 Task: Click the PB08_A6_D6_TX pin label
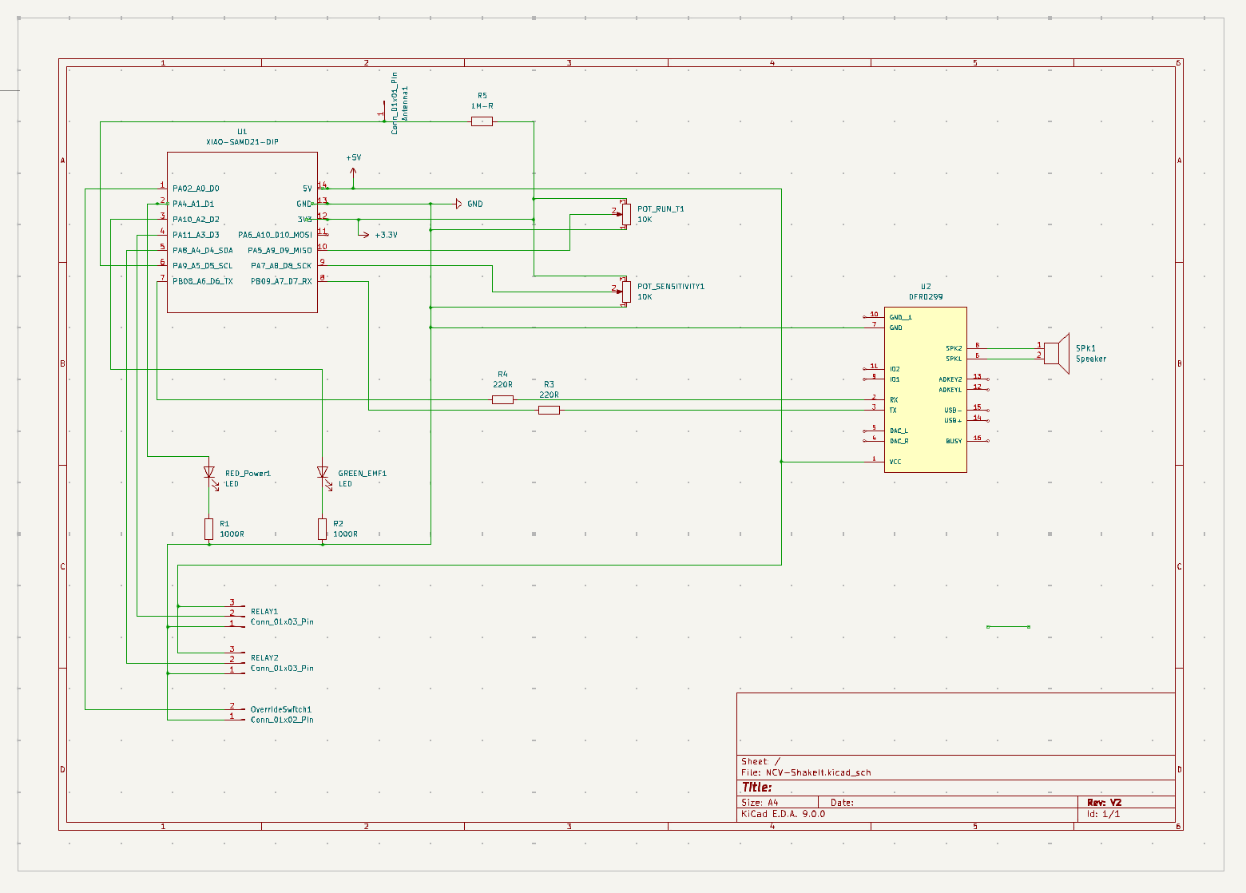pyautogui.click(x=203, y=281)
